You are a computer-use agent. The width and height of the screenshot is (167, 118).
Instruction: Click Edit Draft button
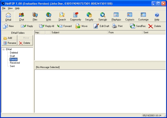coord(101,26)
